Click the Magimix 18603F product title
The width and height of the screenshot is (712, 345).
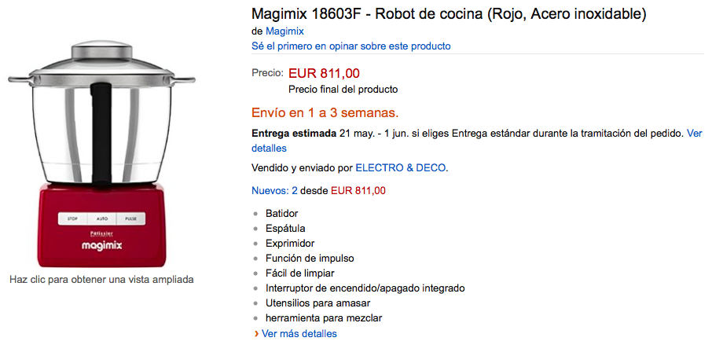pos(449,14)
